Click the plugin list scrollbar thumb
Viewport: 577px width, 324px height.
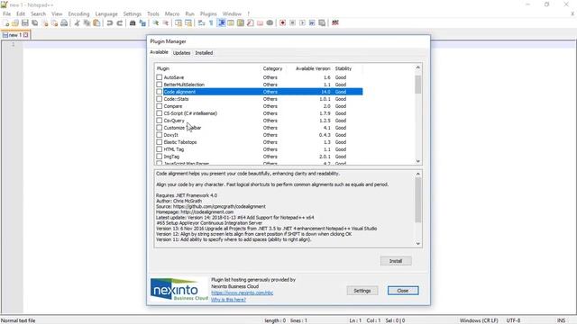(x=417, y=85)
